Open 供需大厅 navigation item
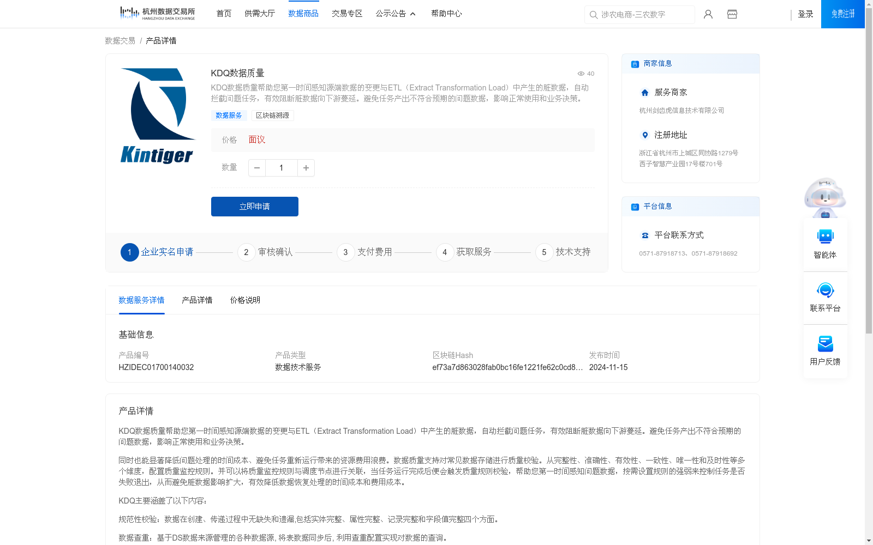Image resolution: width=873 pixels, height=545 pixels. pos(260,14)
